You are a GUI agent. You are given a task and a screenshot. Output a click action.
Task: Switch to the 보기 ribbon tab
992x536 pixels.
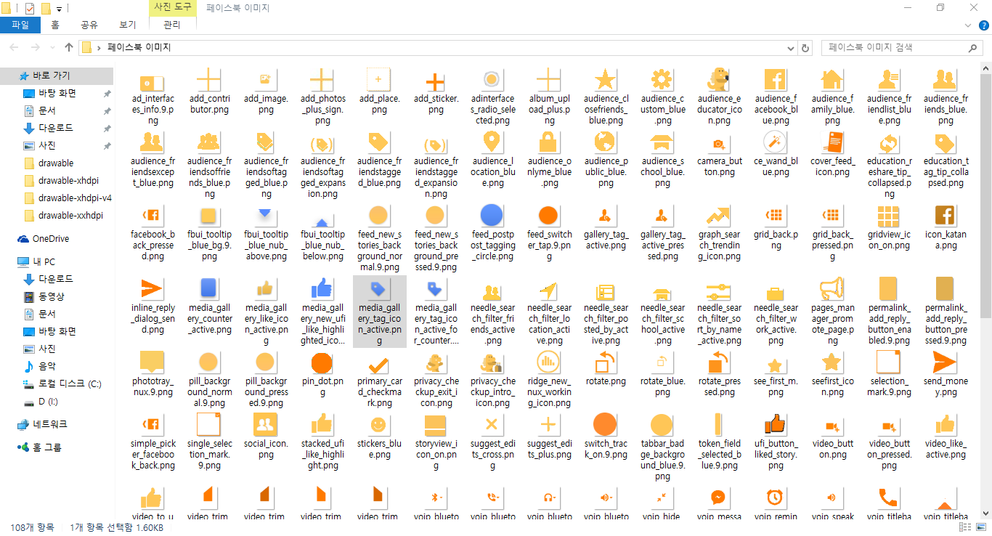(x=127, y=25)
